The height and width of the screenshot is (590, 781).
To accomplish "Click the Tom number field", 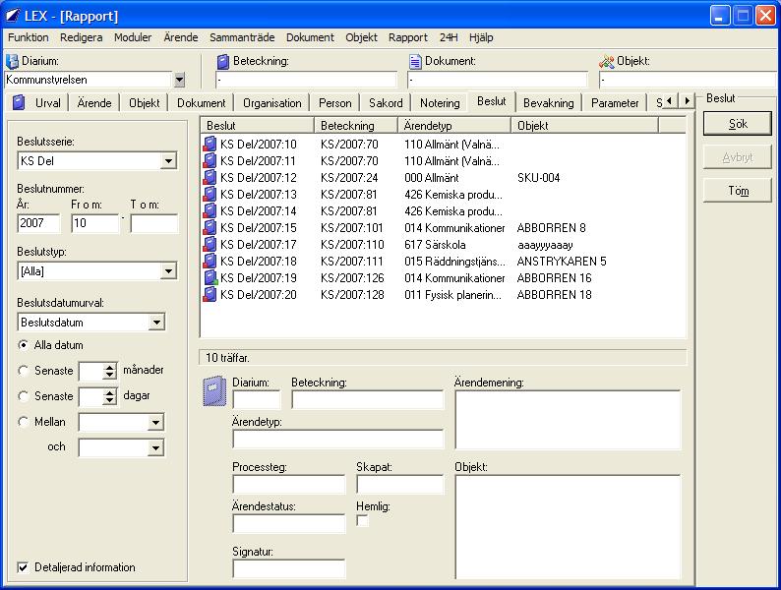I will pyautogui.click(x=153, y=223).
